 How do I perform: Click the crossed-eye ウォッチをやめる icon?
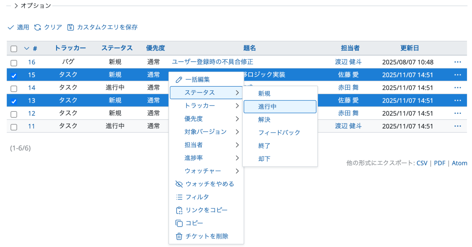179,184
